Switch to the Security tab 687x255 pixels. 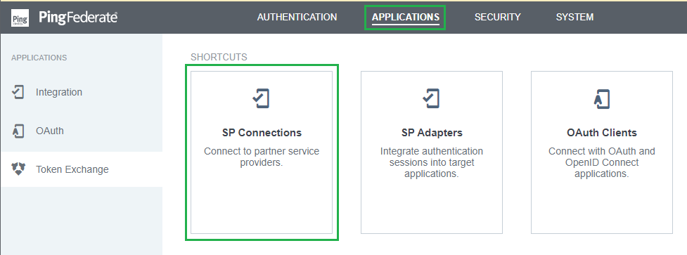point(497,17)
